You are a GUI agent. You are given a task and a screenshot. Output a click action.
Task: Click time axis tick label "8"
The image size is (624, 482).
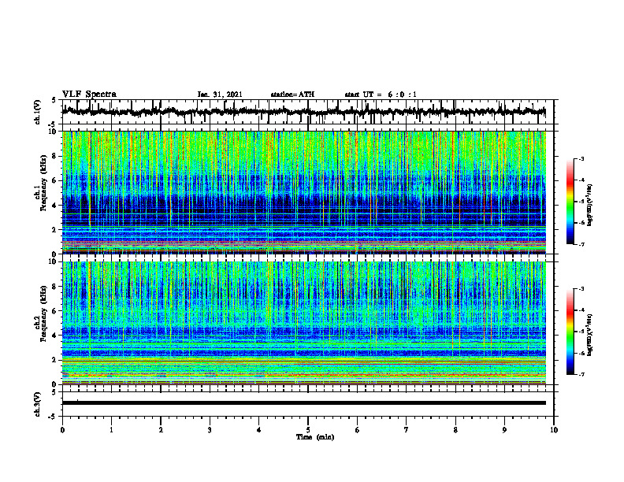pyautogui.click(x=455, y=430)
